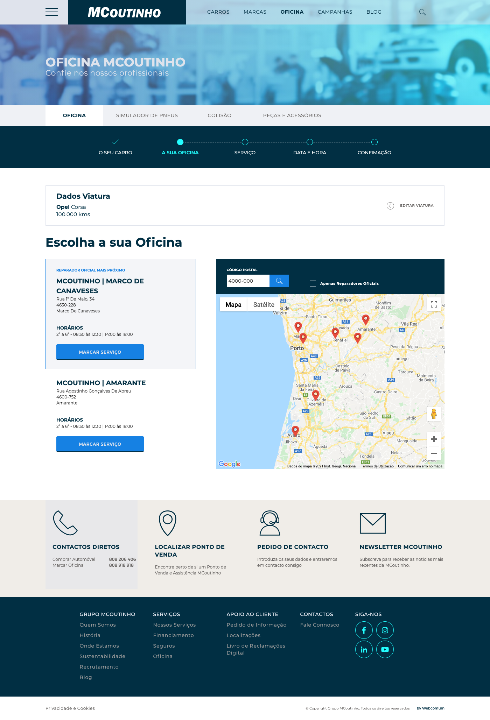Click the Código Postal input field
Viewport: 490px width, 720px height.
tap(248, 281)
